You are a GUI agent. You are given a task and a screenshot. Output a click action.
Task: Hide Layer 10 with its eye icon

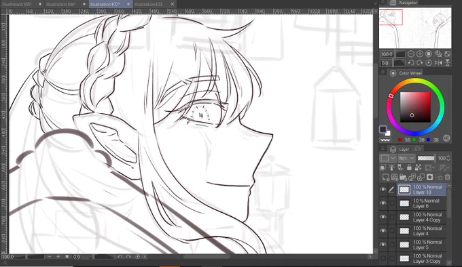[x=383, y=190]
